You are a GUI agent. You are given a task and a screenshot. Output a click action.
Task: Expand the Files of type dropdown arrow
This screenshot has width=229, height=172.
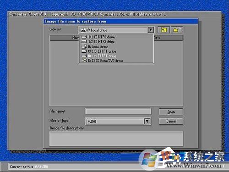(x=147, y=122)
